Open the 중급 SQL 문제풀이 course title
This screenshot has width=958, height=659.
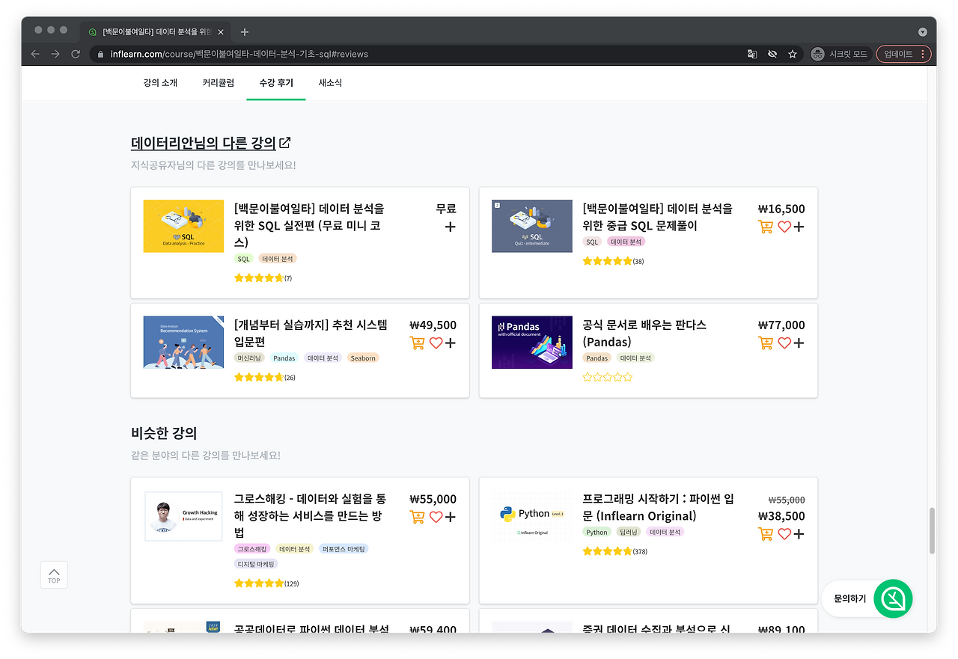(x=658, y=217)
